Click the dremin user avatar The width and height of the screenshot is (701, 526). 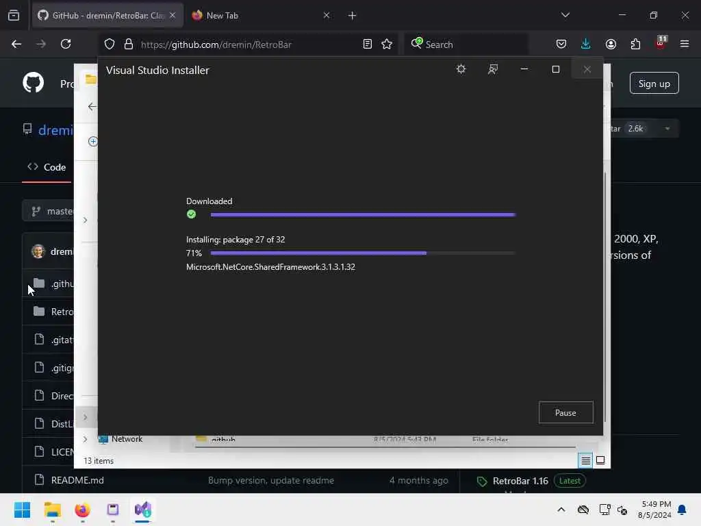[38, 251]
